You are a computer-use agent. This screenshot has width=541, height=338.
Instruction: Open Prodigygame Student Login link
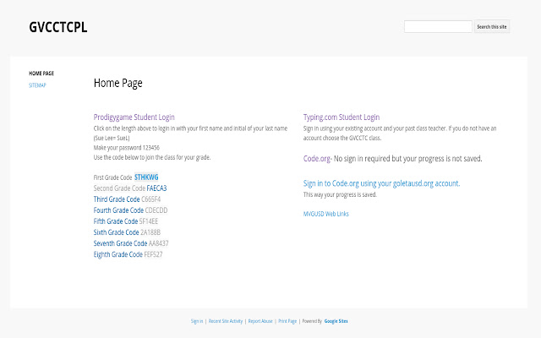134,117
